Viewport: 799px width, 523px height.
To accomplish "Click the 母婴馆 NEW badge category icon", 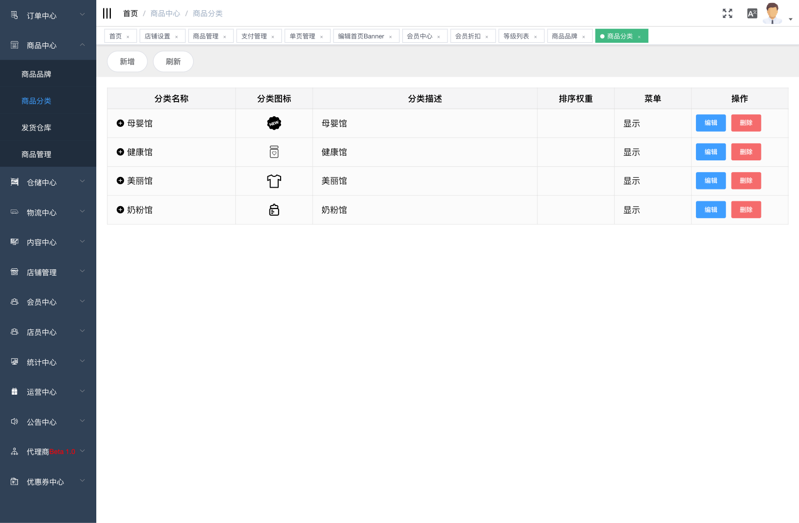I will tap(274, 123).
